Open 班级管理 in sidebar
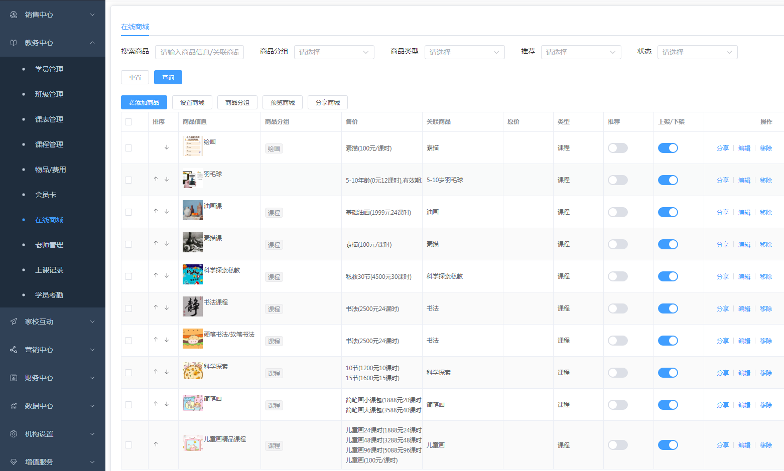The width and height of the screenshot is (784, 471). pos(49,94)
